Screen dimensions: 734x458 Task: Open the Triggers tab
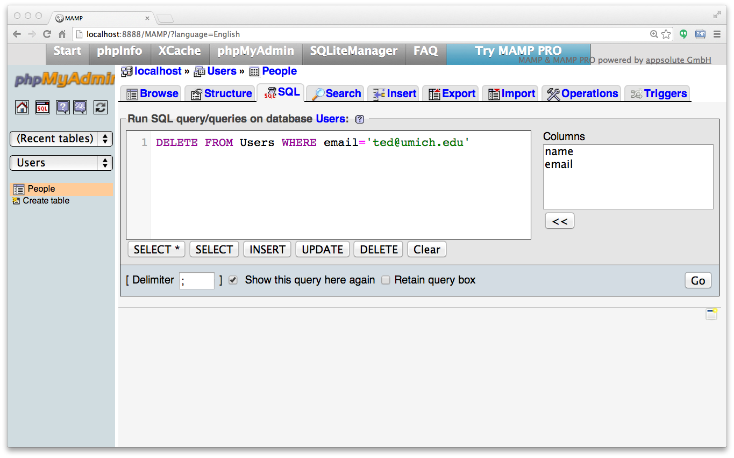pyautogui.click(x=658, y=93)
